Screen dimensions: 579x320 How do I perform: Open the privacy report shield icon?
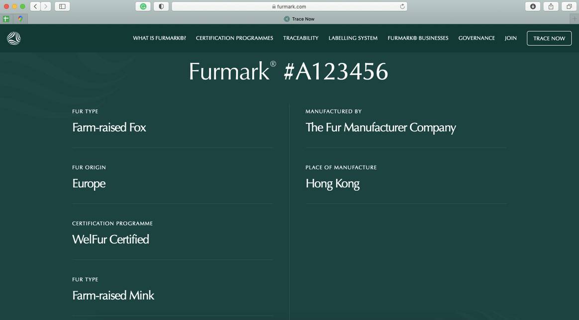pyautogui.click(x=161, y=6)
